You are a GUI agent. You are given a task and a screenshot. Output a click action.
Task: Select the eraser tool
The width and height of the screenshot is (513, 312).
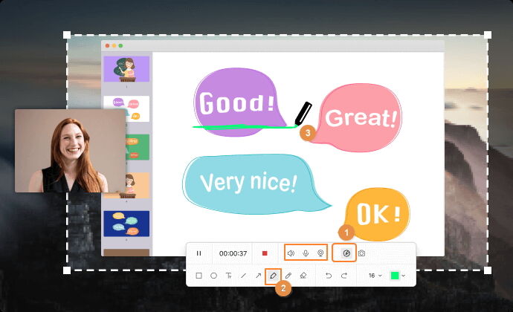point(303,276)
